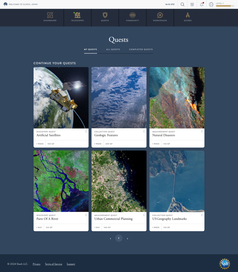Open the Artificial Satellites quest thumbnail
This screenshot has width=238, height=272.
pyautogui.click(x=61, y=97)
